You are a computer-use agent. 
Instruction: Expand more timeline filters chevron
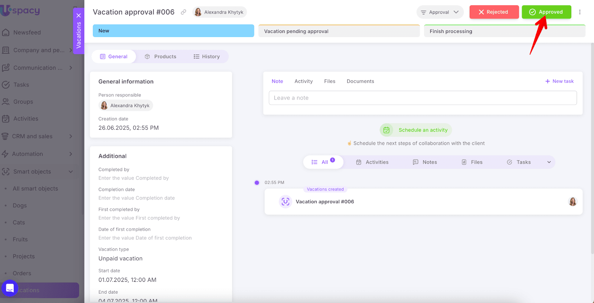pos(549,162)
